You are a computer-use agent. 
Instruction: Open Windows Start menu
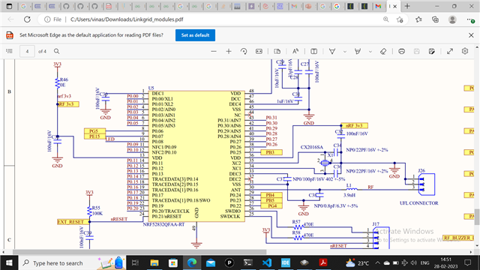(x=9, y=262)
